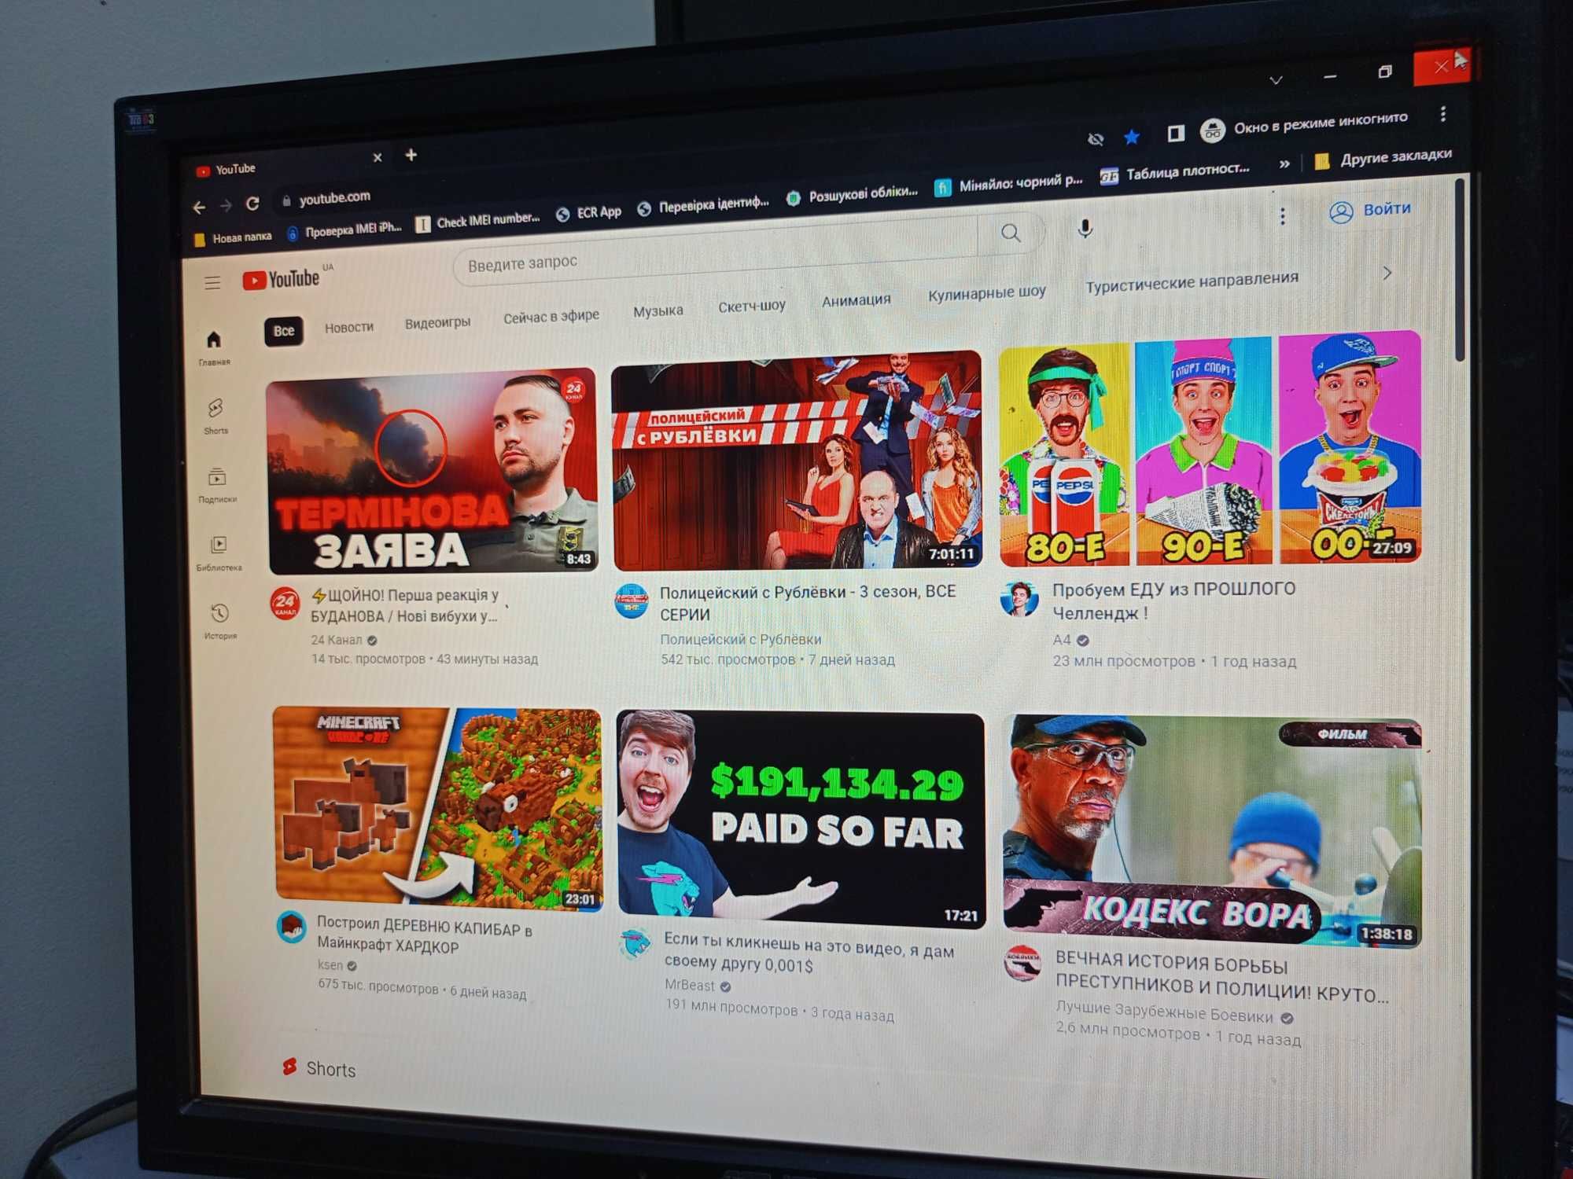Go back with browser back arrow
The height and width of the screenshot is (1179, 1573).
coord(199,208)
